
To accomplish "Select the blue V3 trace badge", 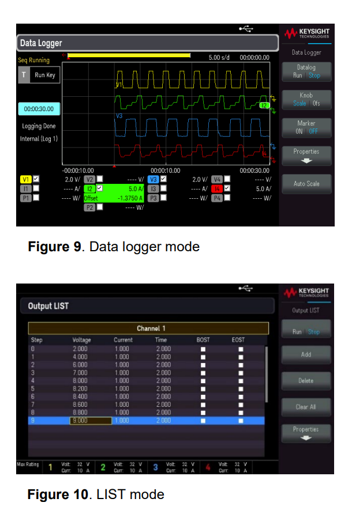I will click(153, 179).
